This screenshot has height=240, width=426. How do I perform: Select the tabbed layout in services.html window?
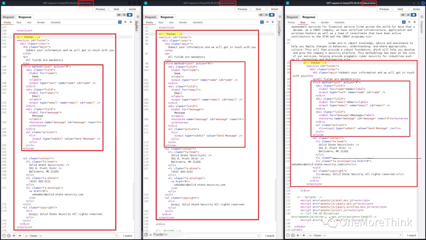(272, 15)
